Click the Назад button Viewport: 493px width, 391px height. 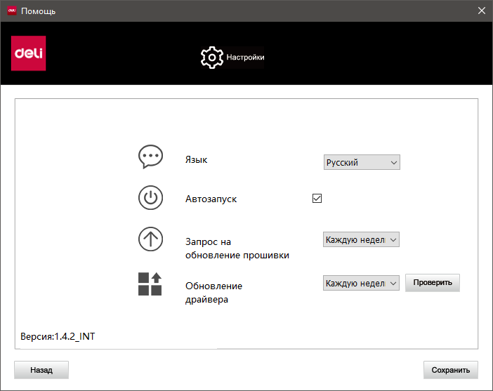coord(41,370)
